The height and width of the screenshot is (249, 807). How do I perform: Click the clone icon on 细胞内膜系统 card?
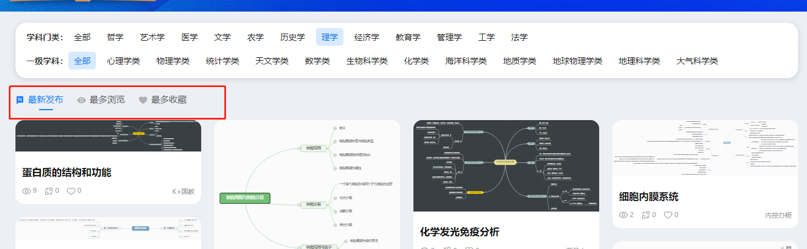[x=646, y=215]
